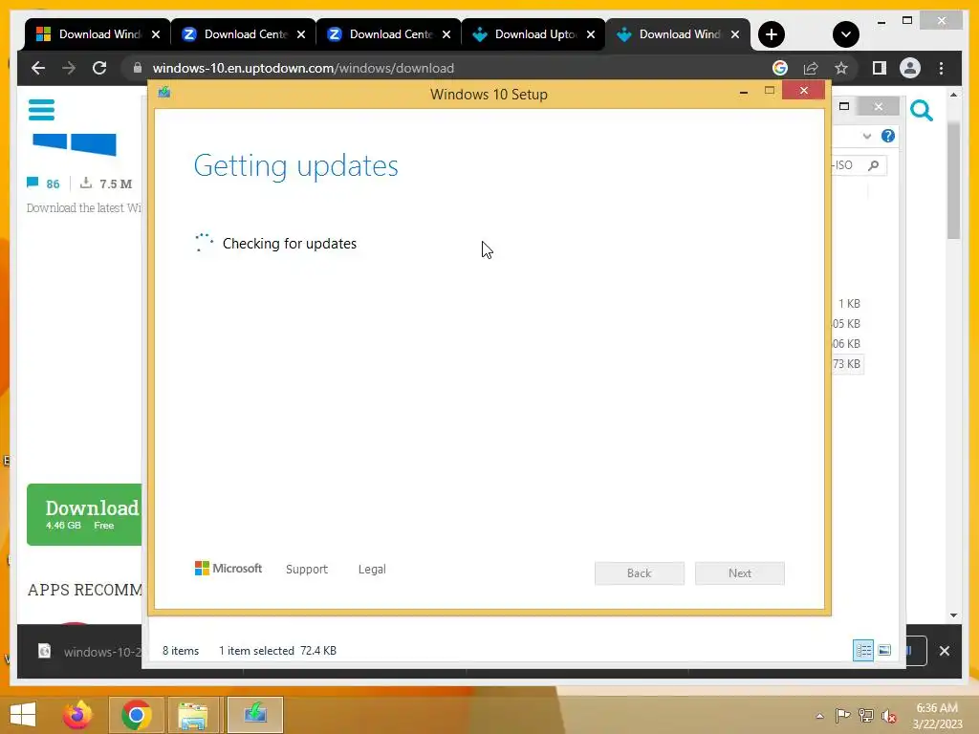The width and height of the screenshot is (979, 734).
Task: Open a new tab with plus button
Action: 772,34
